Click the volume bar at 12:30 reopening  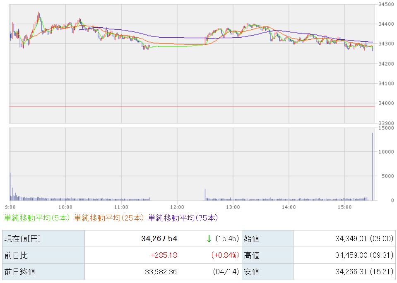coord(205,194)
